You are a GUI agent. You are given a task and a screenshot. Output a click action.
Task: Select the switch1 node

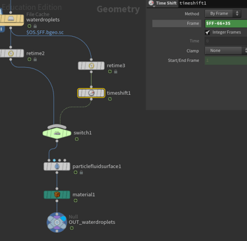point(57,133)
